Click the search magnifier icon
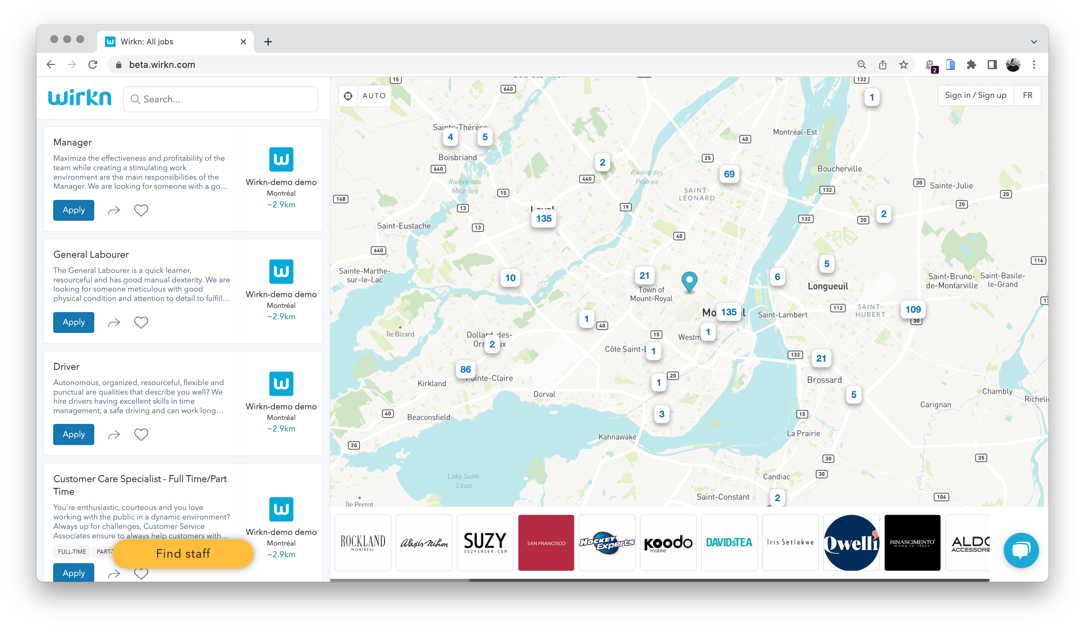The image size is (1085, 630). [136, 99]
